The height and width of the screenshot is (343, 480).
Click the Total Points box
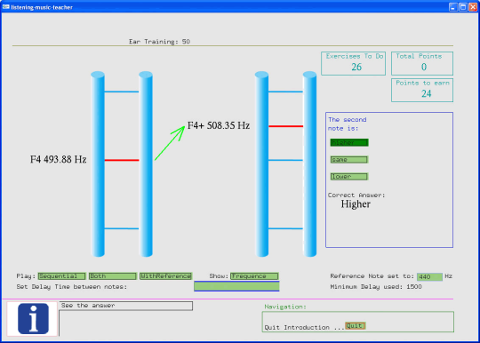[422, 63]
